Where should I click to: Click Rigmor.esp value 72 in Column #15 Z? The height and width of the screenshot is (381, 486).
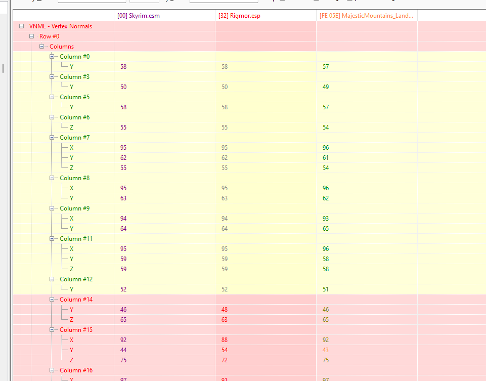point(225,360)
